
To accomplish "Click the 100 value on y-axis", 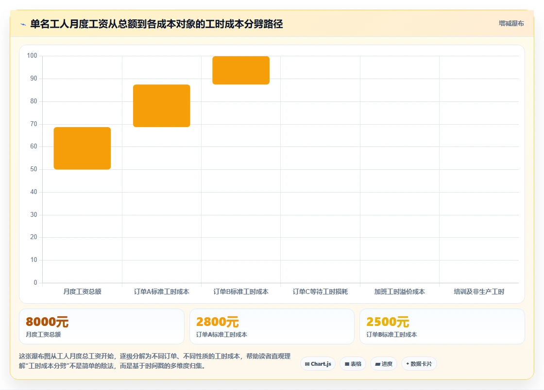I will tap(32, 55).
